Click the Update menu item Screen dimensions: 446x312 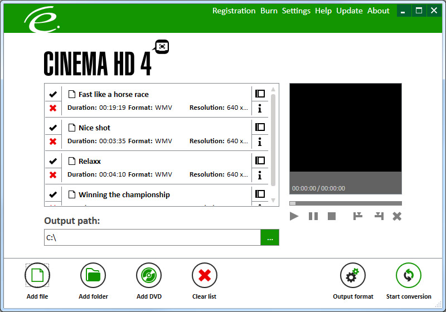click(350, 11)
